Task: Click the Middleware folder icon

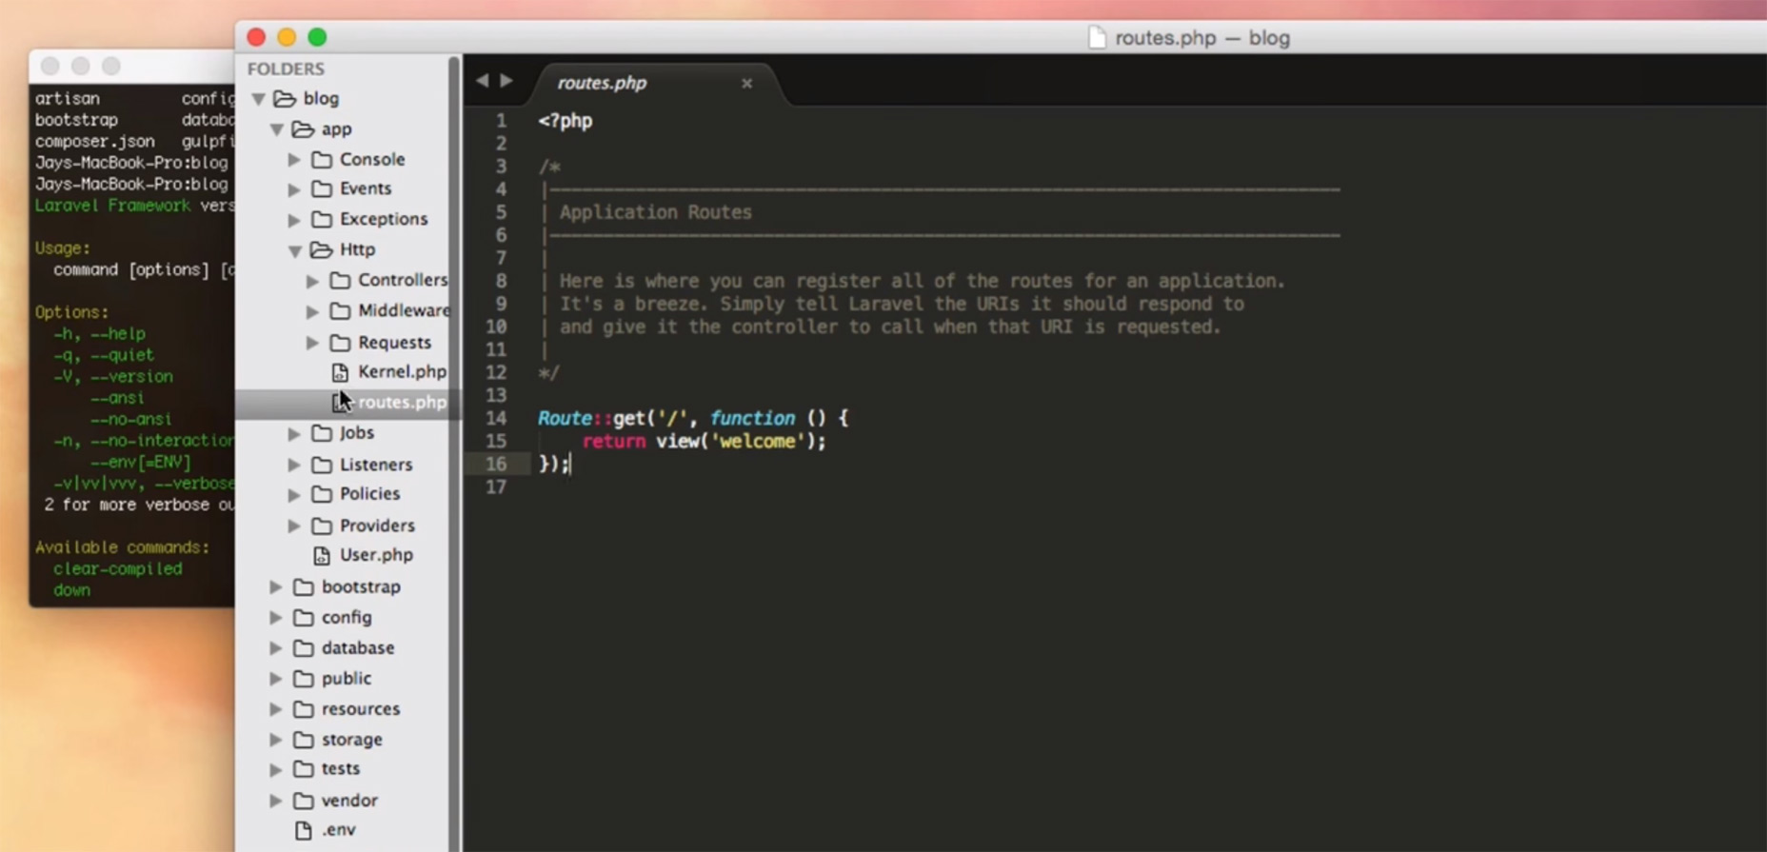Action: [340, 310]
